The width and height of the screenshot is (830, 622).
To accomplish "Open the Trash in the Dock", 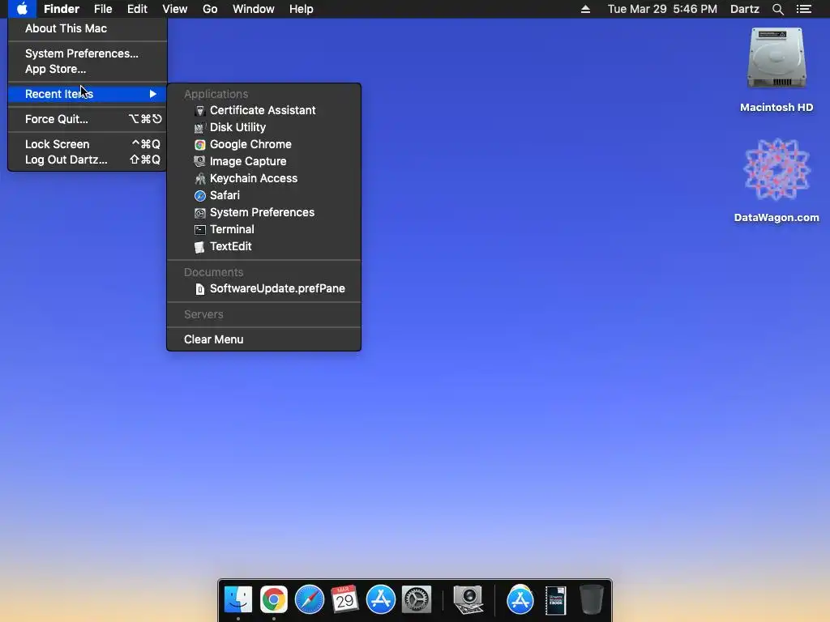I will [591, 600].
